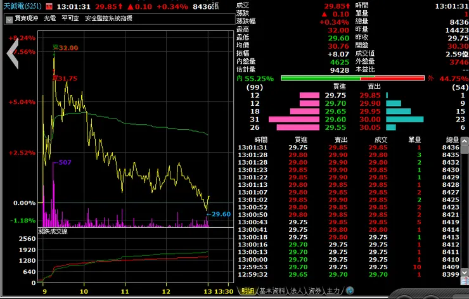
Task: Switch to the 明細 tab
Action: pyautogui.click(x=248, y=291)
